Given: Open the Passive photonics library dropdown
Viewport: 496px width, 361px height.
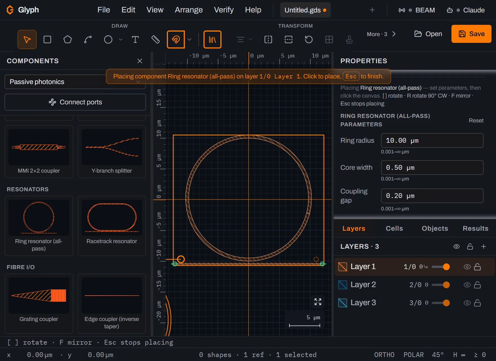Looking at the screenshot, I should (75, 82).
